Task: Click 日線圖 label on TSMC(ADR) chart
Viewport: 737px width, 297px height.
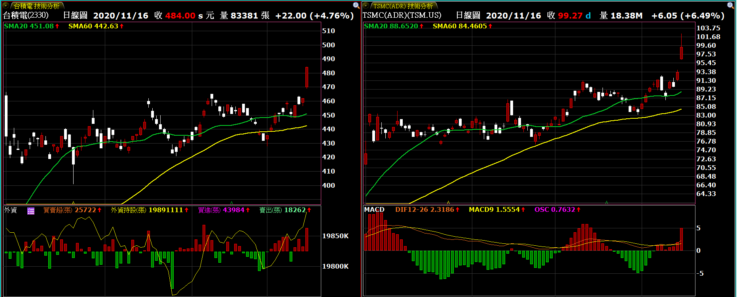Action: [468, 15]
